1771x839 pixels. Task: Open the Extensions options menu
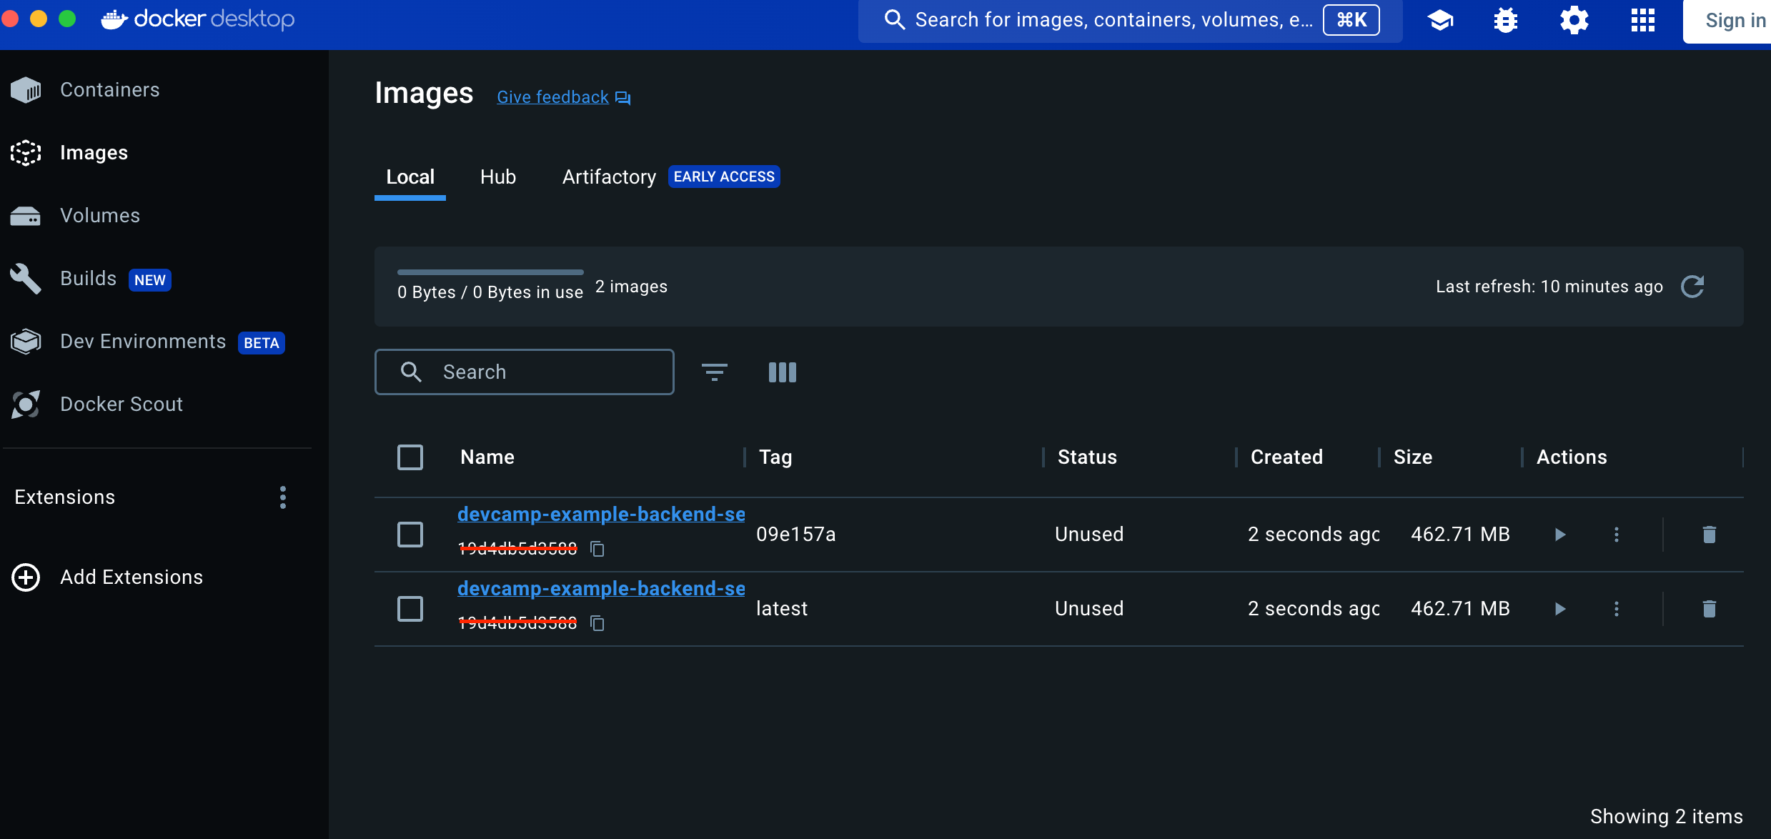(x=283, y=497)
